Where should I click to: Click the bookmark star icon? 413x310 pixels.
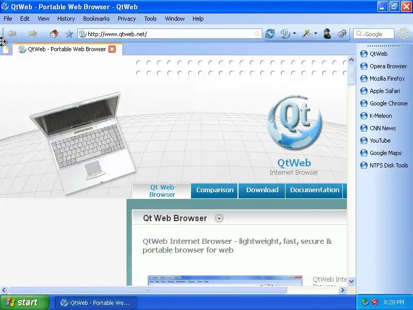pyautogui.click(x=69, y=34)
